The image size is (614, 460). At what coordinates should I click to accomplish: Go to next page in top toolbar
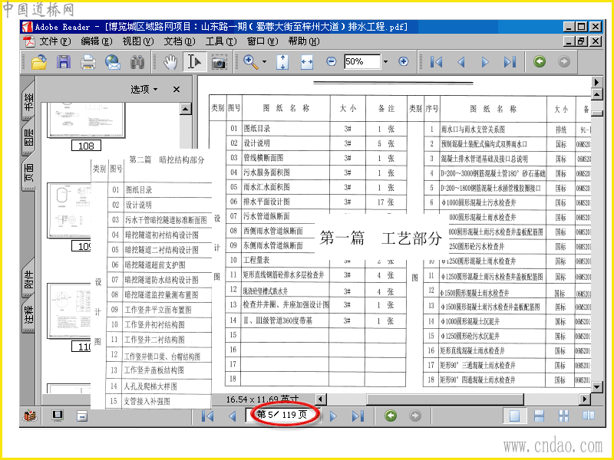485,62
